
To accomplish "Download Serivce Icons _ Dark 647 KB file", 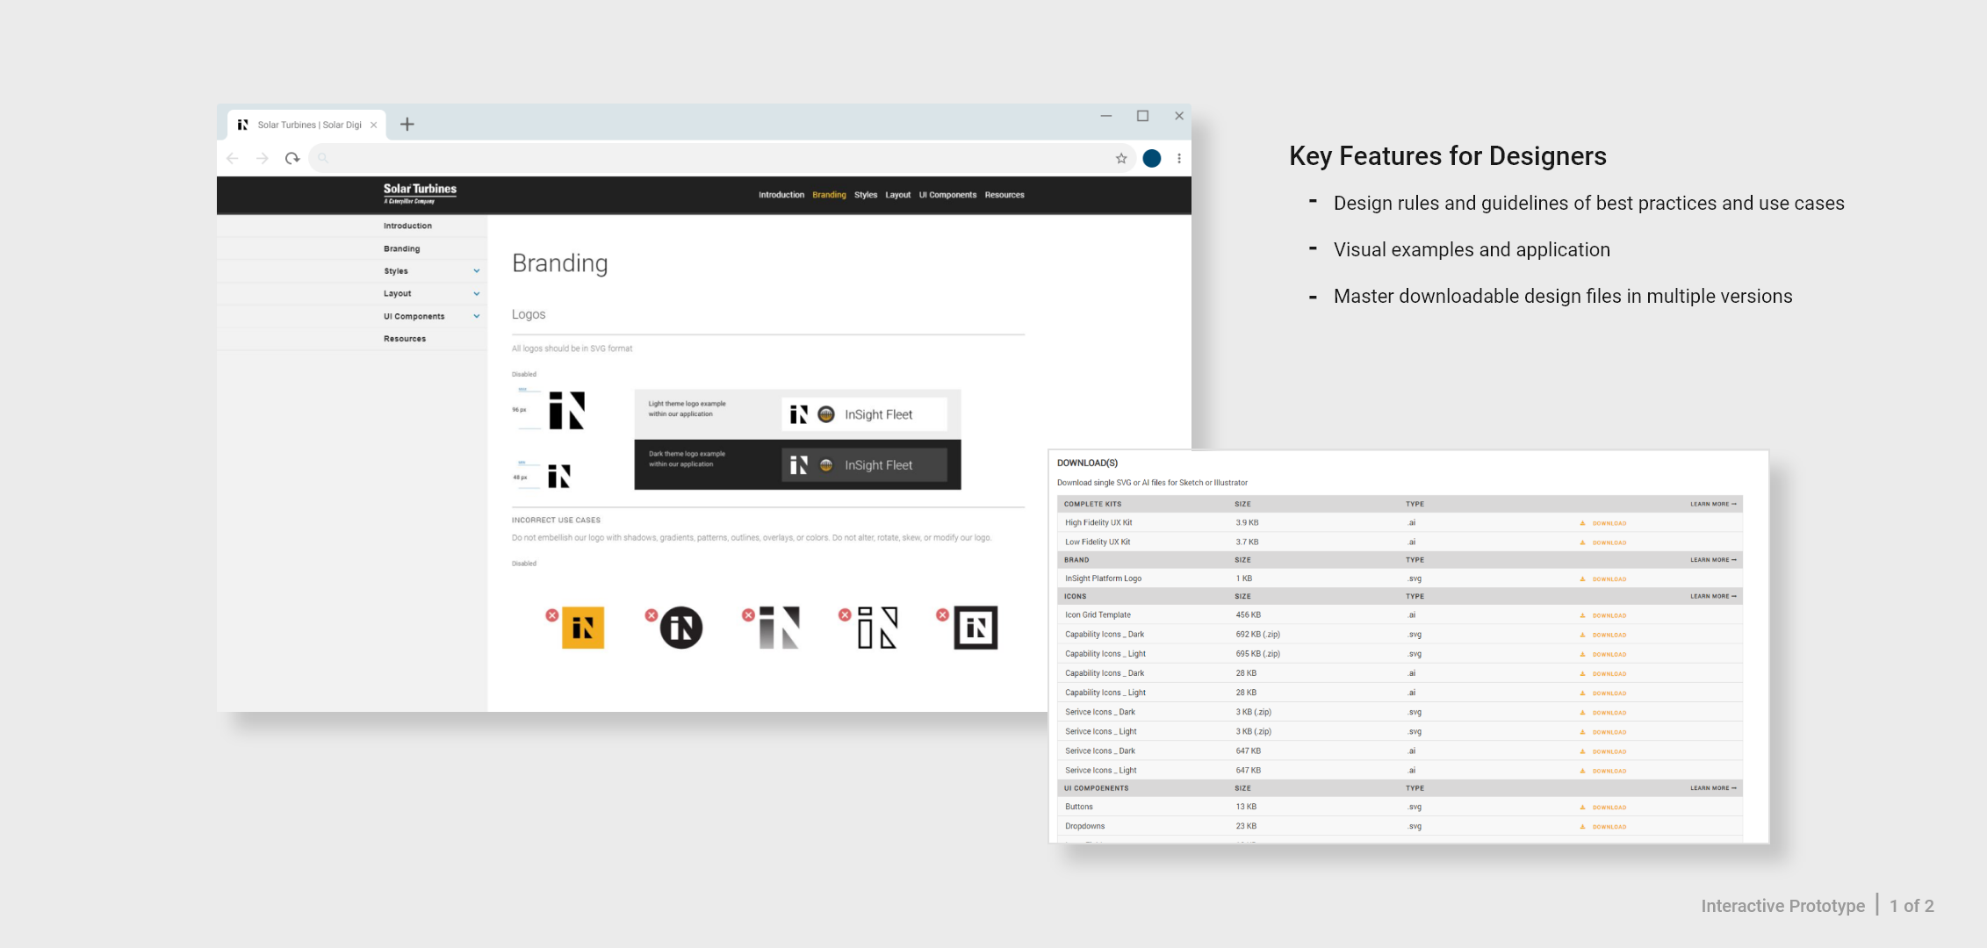I will pyautogui.click(x=1603, y=751).
